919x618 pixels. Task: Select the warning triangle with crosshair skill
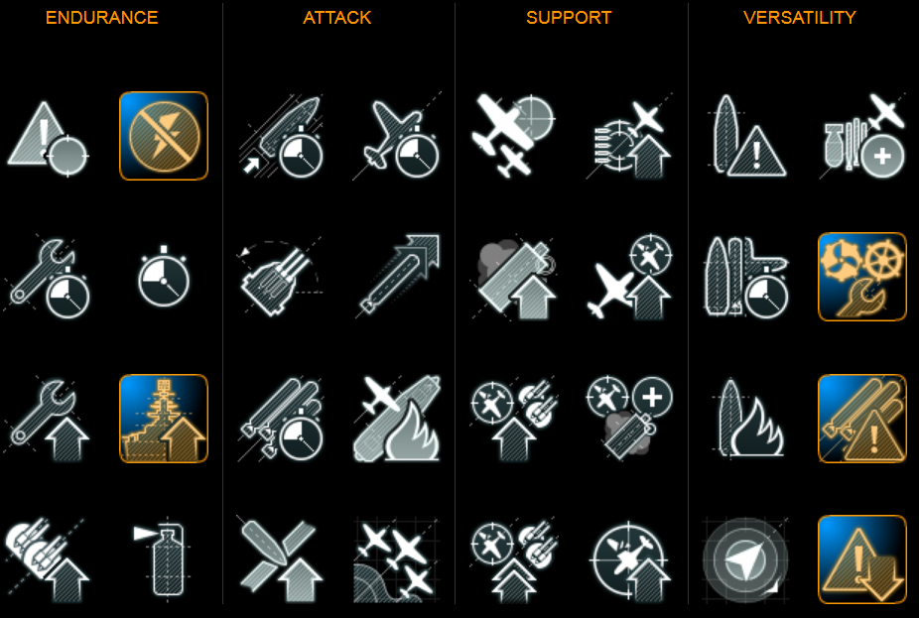point(48,138)
